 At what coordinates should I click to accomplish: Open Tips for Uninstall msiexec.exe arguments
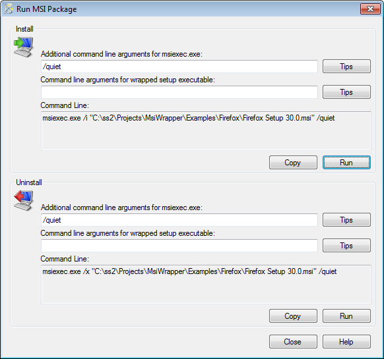[x=346, y=220]
